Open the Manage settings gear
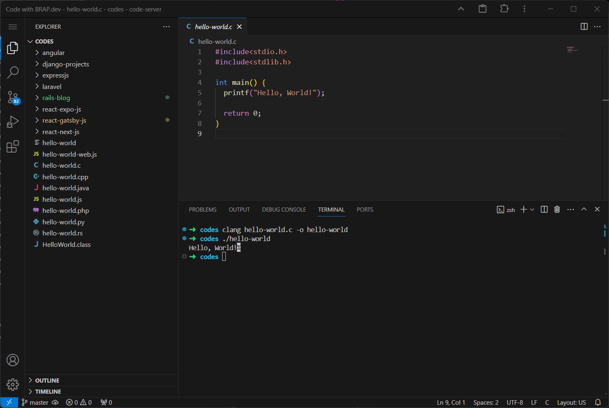The image size is (609, 408). (13, 385)
